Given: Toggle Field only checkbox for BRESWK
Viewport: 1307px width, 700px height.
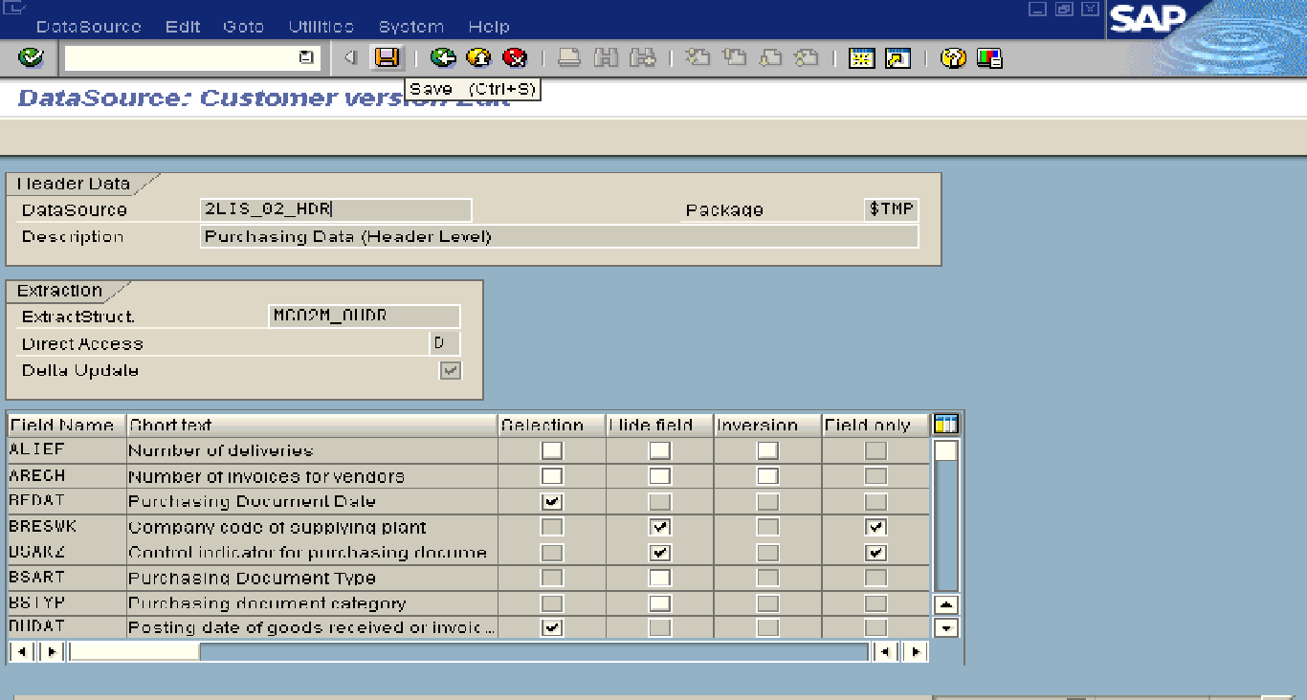Looking at the screenshot, I should coord(875,527).
